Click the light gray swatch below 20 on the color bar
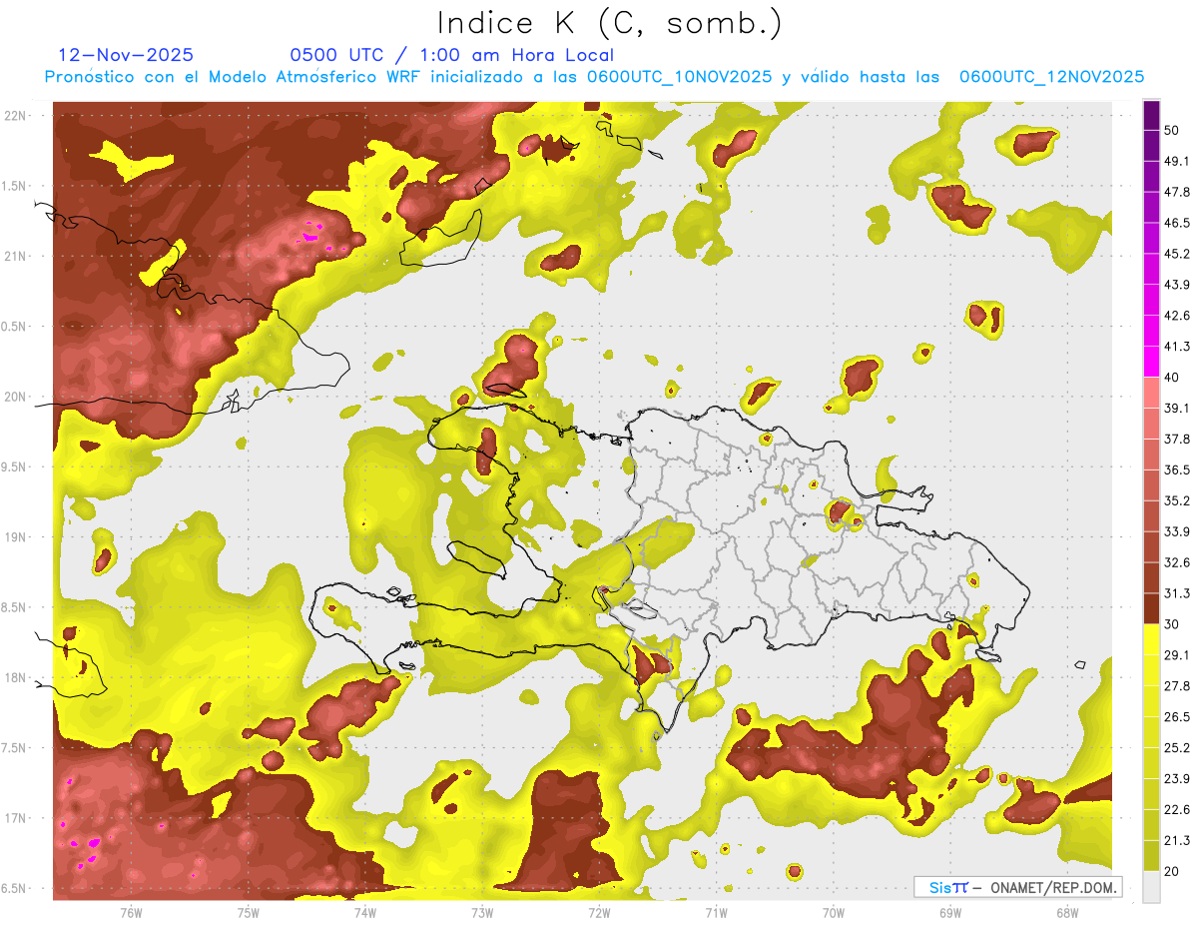 click(1151, 887)
